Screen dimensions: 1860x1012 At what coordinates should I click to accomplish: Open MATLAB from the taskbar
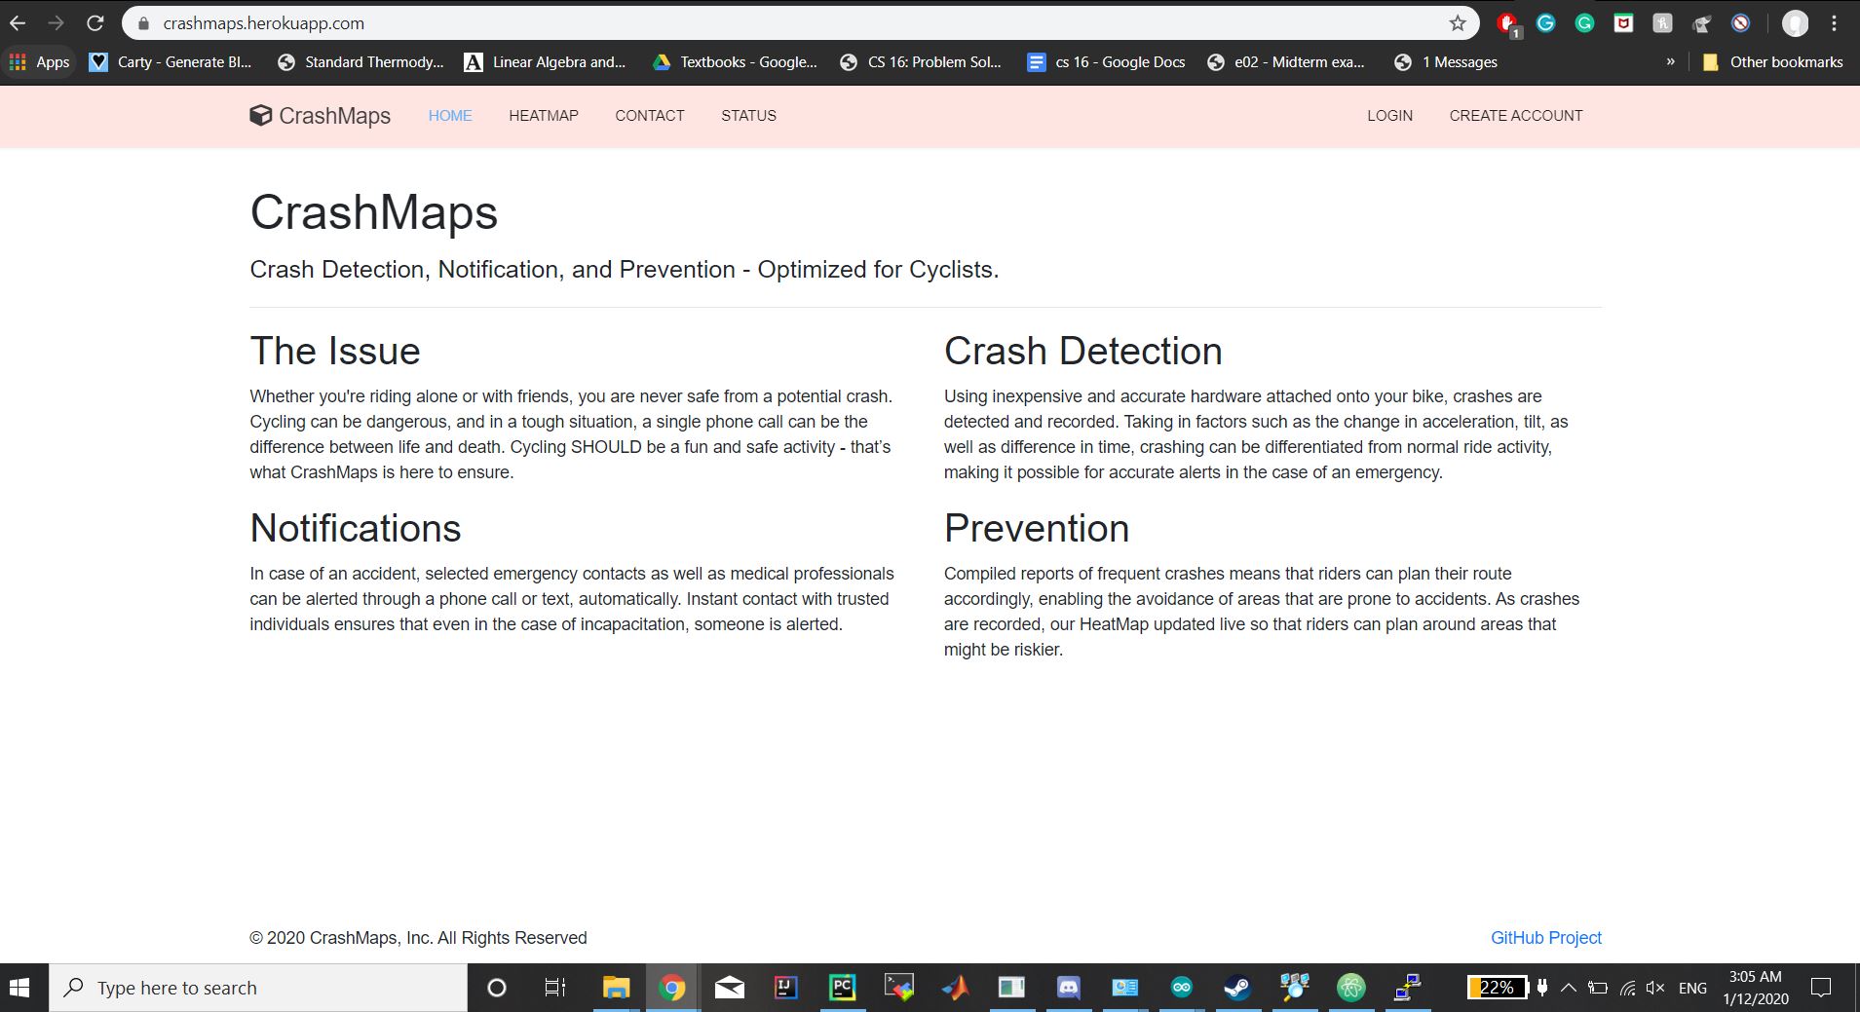click(x=955, y=988)
